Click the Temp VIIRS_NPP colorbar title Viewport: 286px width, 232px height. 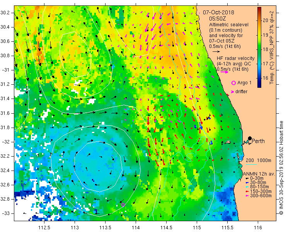pyautogui.click(x=272, y=48)
